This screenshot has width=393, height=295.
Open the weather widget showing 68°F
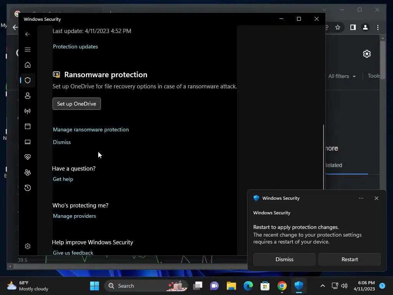click(x=28, y=286)
